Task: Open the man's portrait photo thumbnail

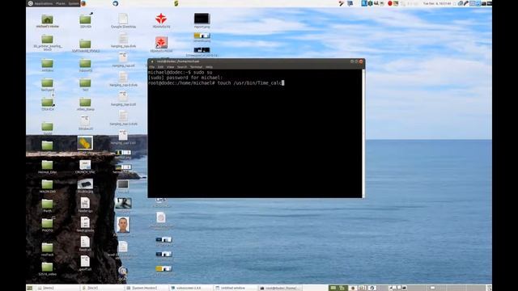Action: (123, 225)
